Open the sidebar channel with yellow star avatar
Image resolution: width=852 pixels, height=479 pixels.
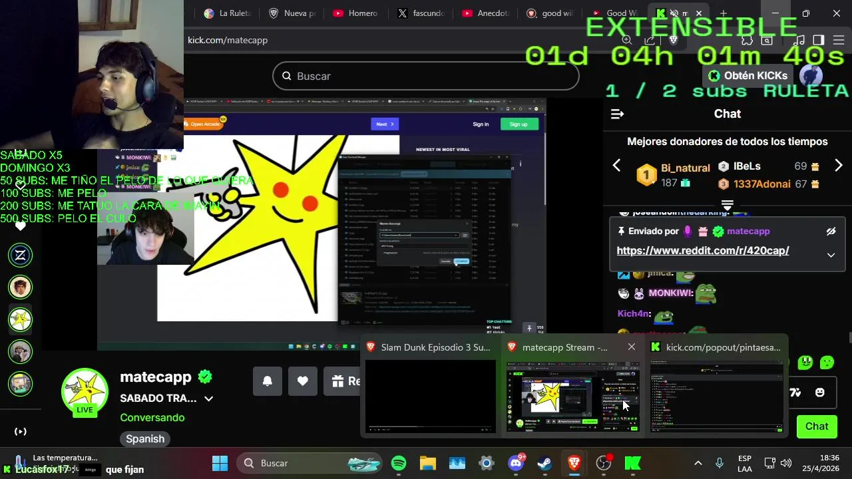pos(21,319)
